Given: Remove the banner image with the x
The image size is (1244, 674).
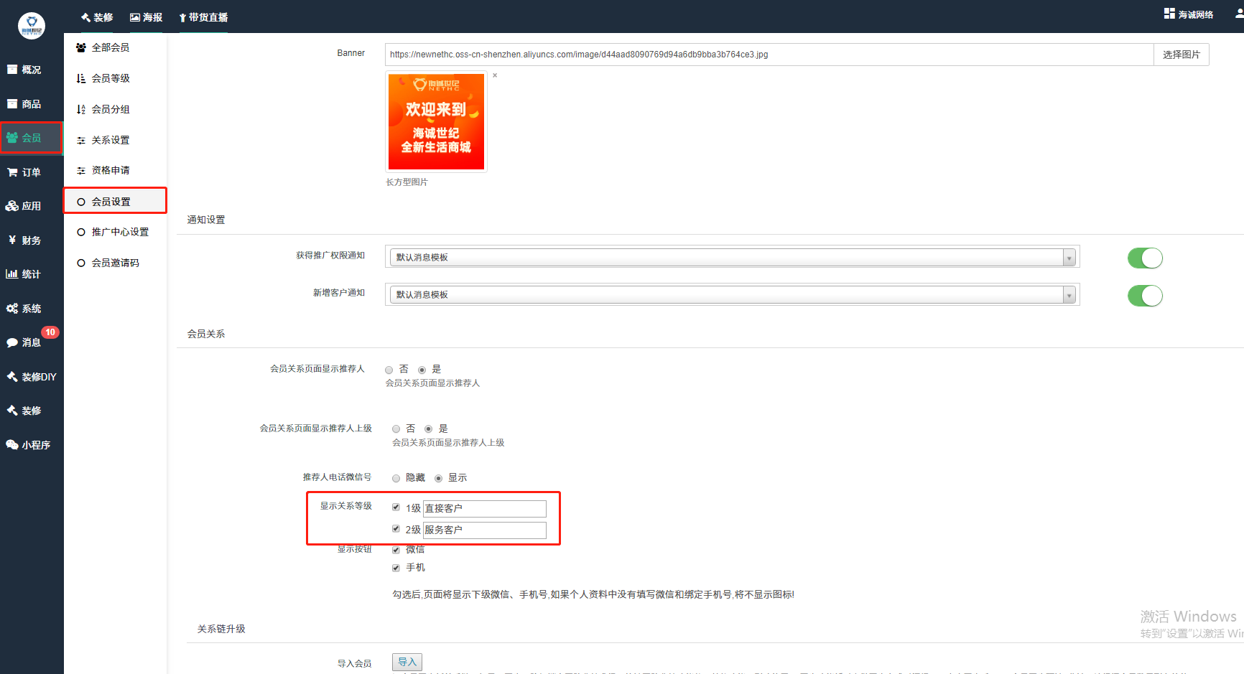Looking at the screenshot, I should [x=495, y=75].
